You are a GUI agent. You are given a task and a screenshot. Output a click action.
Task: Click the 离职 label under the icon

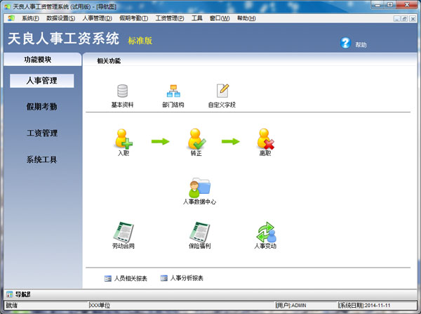pyautogui.click(x=265, y=153)
